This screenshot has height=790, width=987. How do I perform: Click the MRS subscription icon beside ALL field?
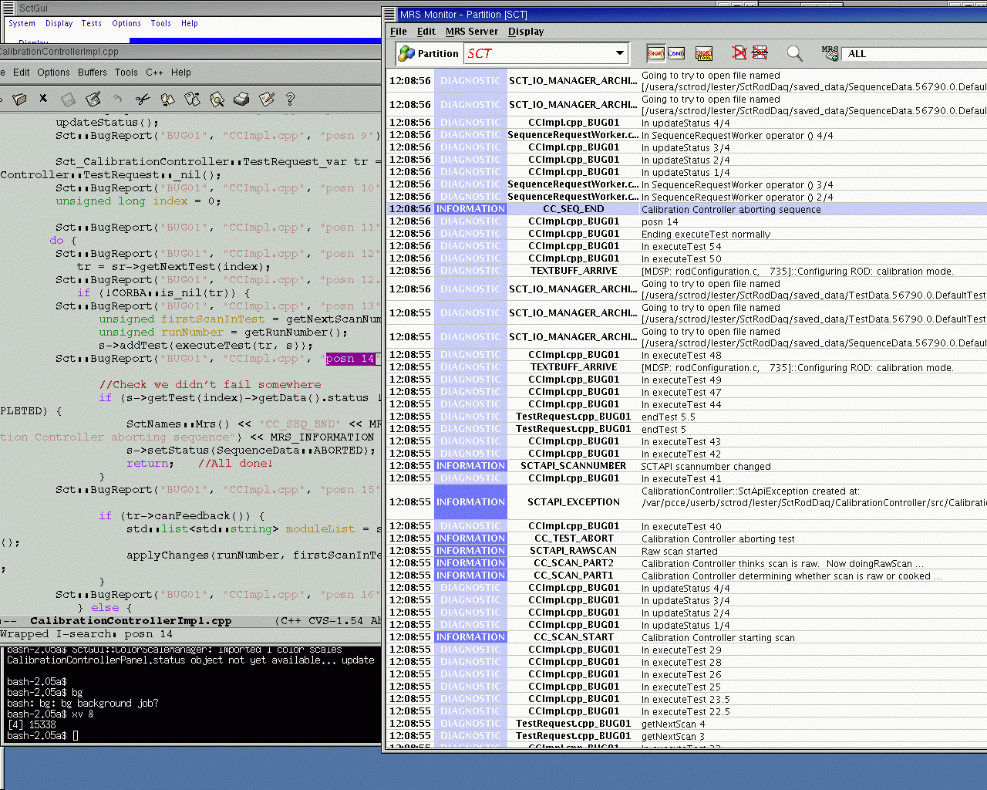pyautogui.click(x=830, y=52)
